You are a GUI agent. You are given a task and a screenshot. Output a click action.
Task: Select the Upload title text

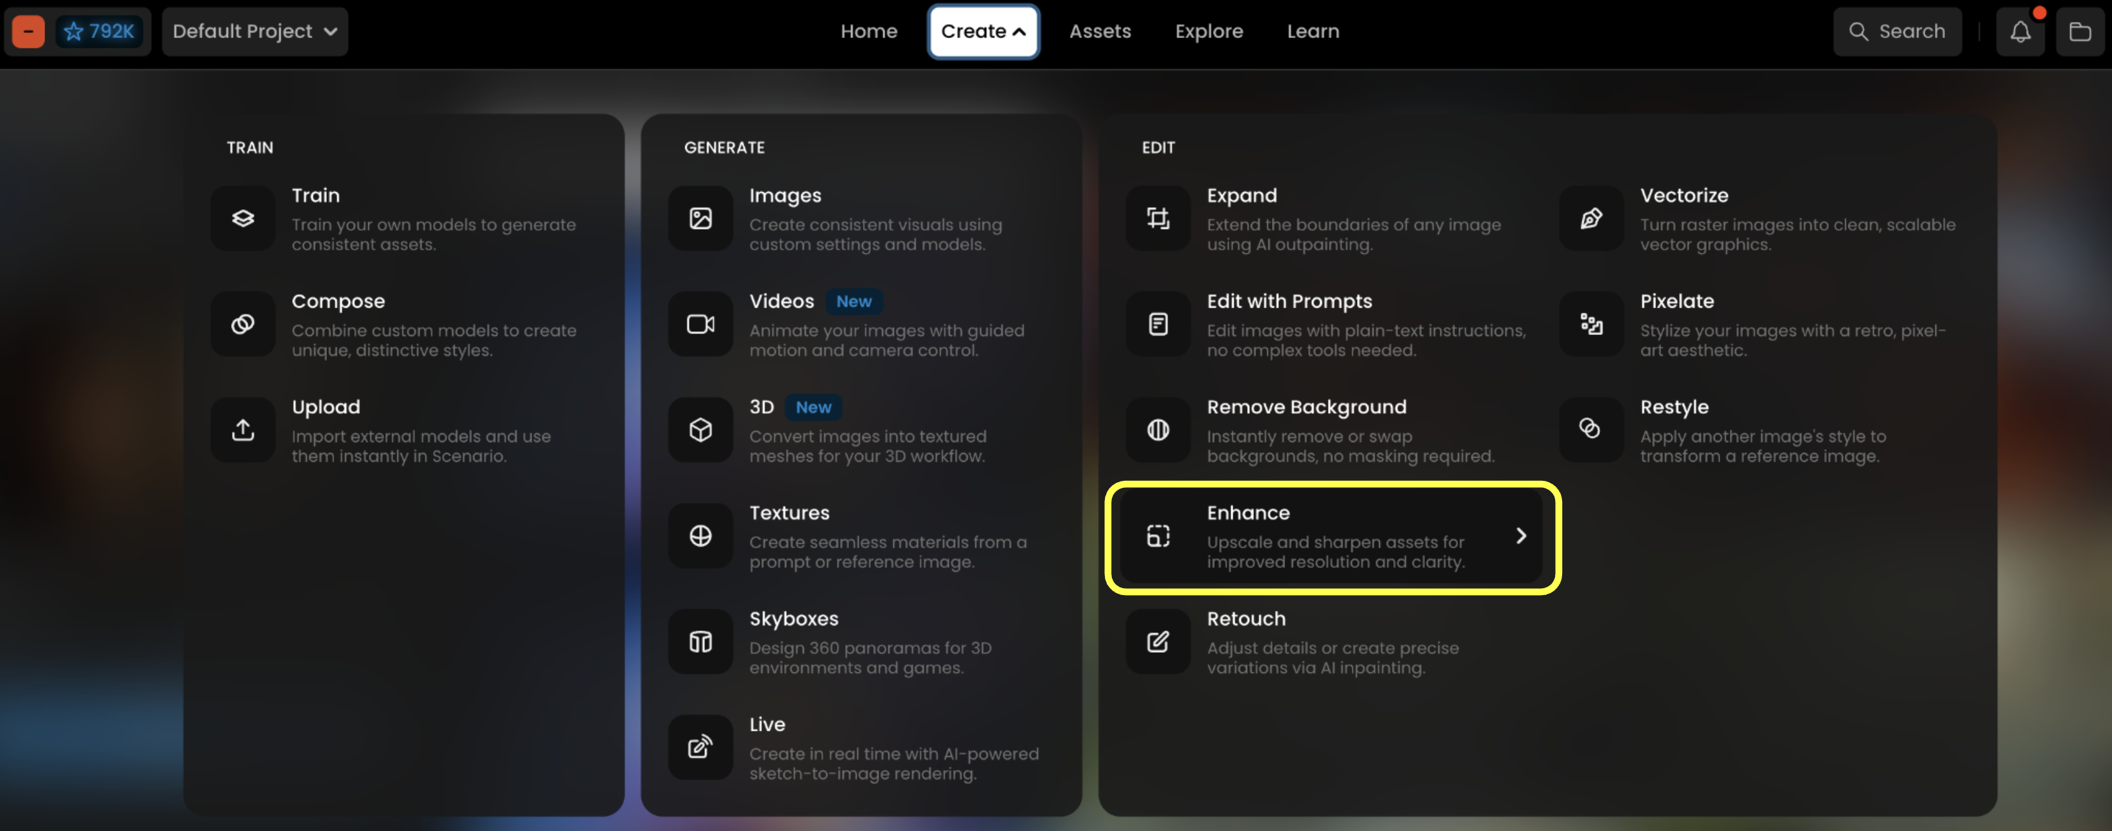326,407
